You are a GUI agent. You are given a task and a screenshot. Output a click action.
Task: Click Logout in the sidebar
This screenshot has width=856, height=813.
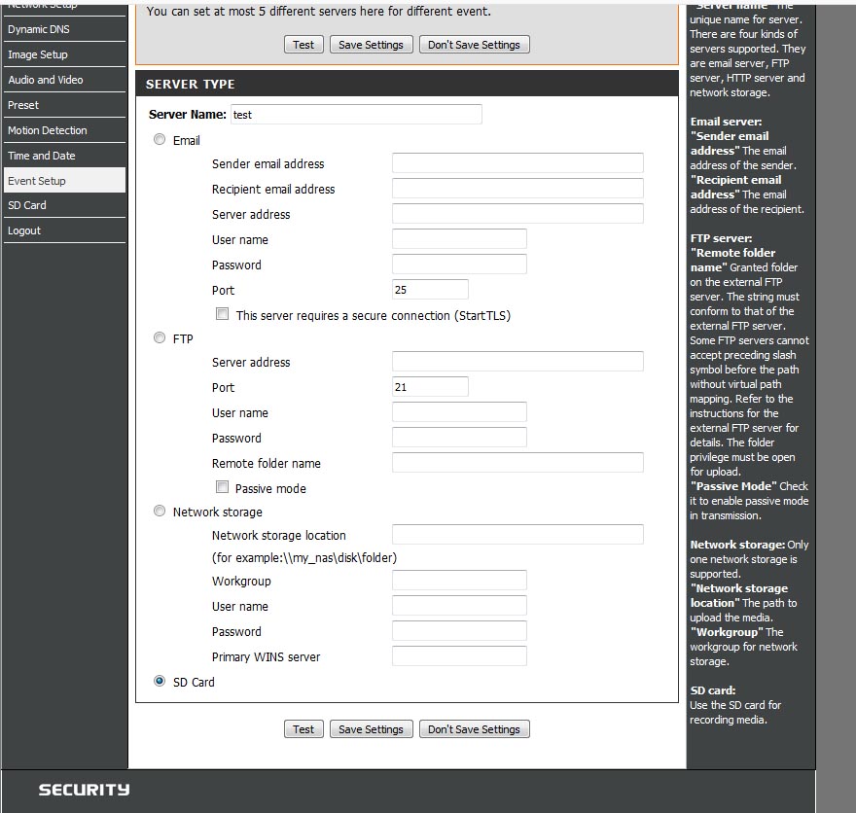24,230
